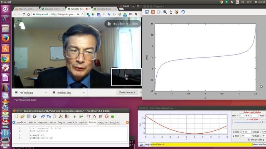Run the script with the green play icon
266x149 pixels.
tap(74, 116)
